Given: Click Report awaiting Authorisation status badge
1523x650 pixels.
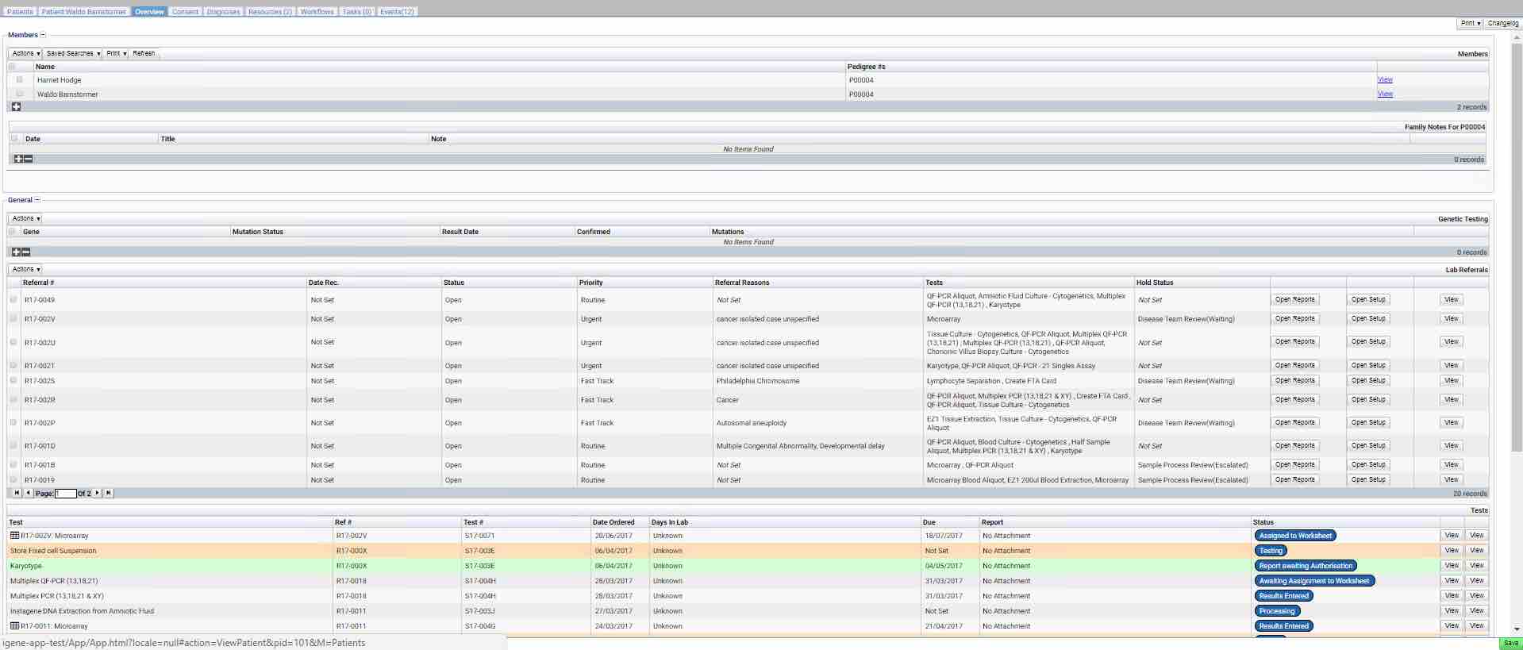Looking at the screenshot, I should (x=1306, y=566).
